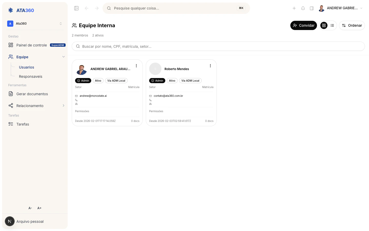
Task: Select the Tarefas checklist icon in sidebar
Action: [11, 124]
